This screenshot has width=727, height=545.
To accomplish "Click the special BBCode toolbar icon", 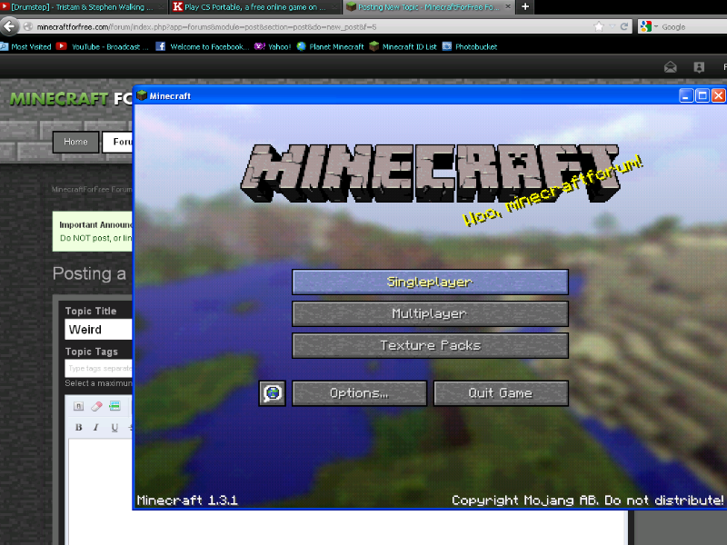I will pyautogui.click(x=115, y=406).
